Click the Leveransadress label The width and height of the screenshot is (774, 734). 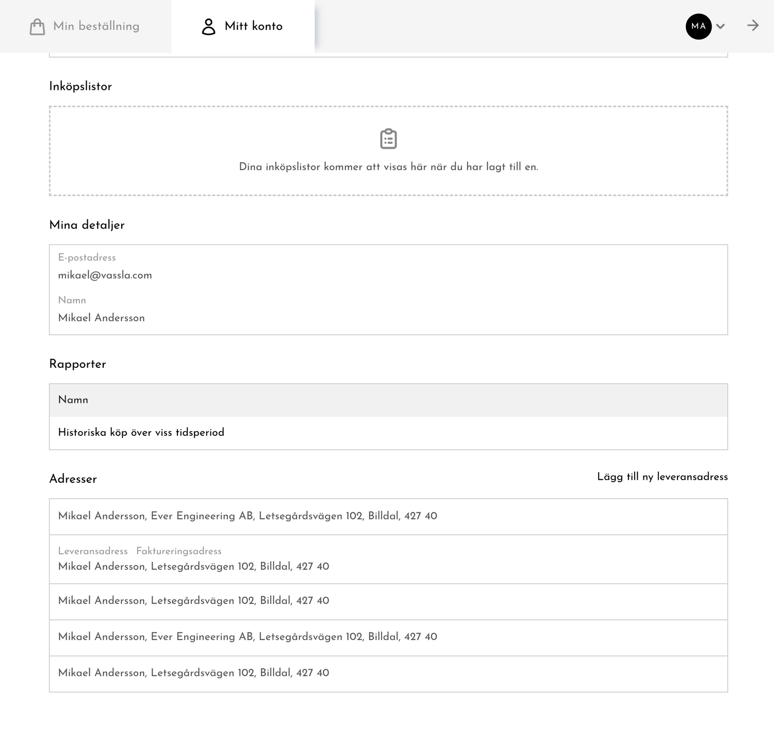point(93,551)
